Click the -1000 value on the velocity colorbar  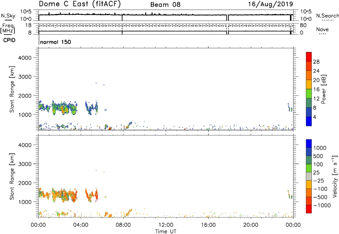click(322, 205)
